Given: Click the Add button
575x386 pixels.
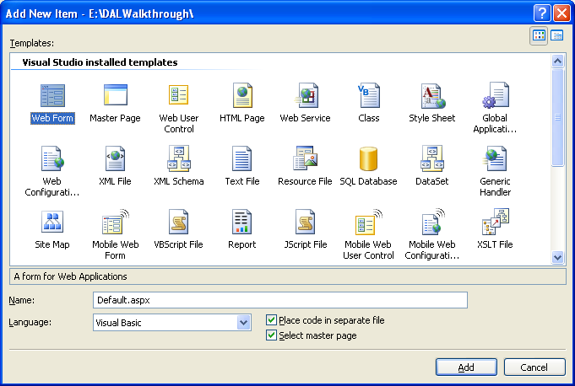Looking at the screenshot, I should click(x=466, y=367).
